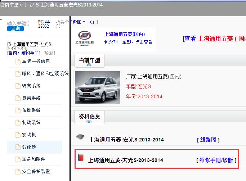Image resolution: width=246 pixels, height=181 pixels.
Task: Click the 返回上一页 link
Action: (x=84, y=22)
